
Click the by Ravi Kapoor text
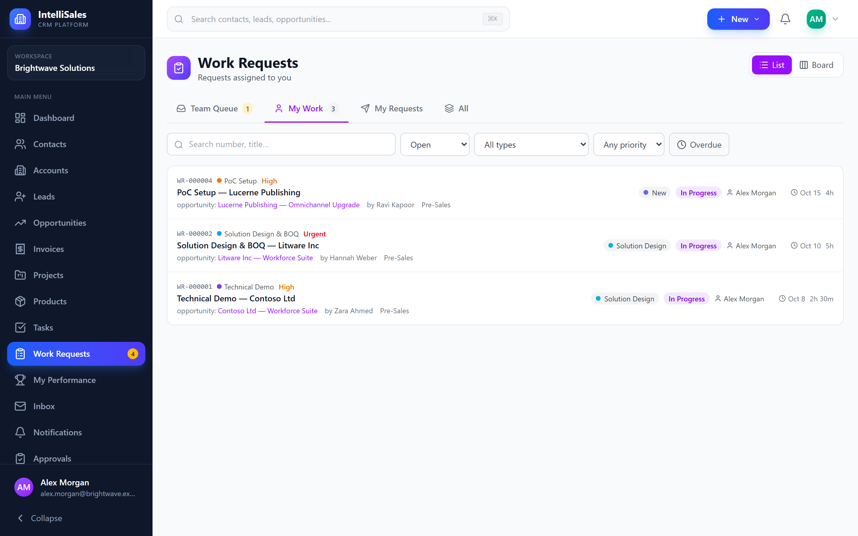(x=390, y=205)
